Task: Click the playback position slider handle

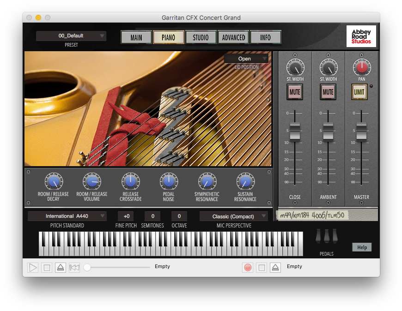Action: [87, 268]
